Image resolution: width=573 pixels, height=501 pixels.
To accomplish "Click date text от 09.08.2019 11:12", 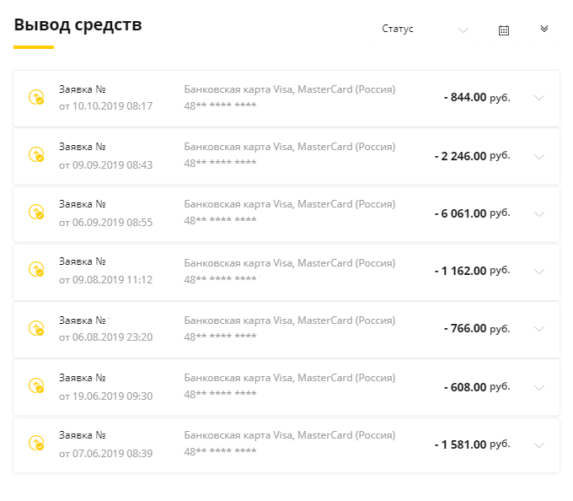I will pyautogui.click(x=105, y=280).
